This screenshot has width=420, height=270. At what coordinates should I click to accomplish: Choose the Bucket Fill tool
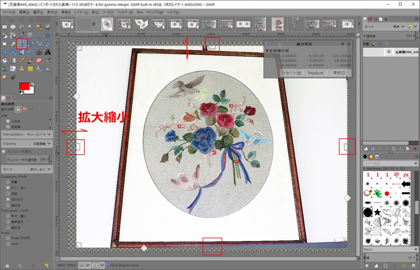[5, 61]
